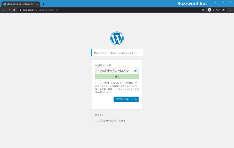Image resolution: width=234 pixels, height=148 pixels.
Task: Open the ログイン link
Action: tap(99, 115)
